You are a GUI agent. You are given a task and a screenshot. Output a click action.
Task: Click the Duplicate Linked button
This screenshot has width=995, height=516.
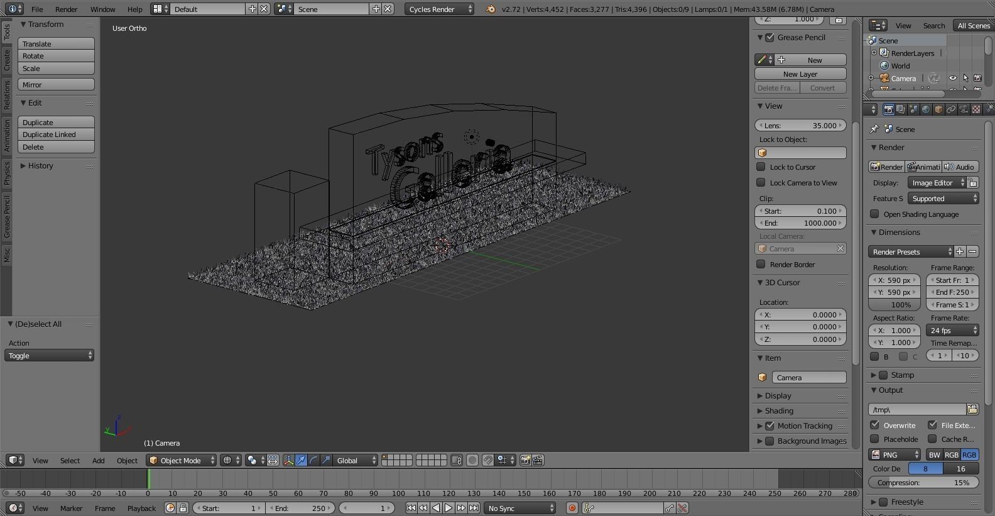(56, 134)
